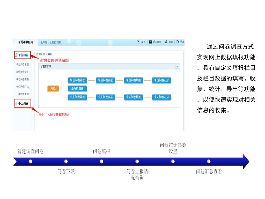Click the blue 个人问卷填报 flow button
The height and width of the screenshot is (199, 265).
pyautogui.click(x=134, y=97)
